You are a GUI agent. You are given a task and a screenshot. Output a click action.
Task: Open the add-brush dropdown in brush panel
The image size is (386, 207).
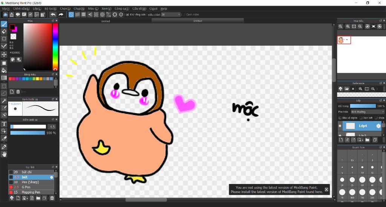tap(25, 198)
